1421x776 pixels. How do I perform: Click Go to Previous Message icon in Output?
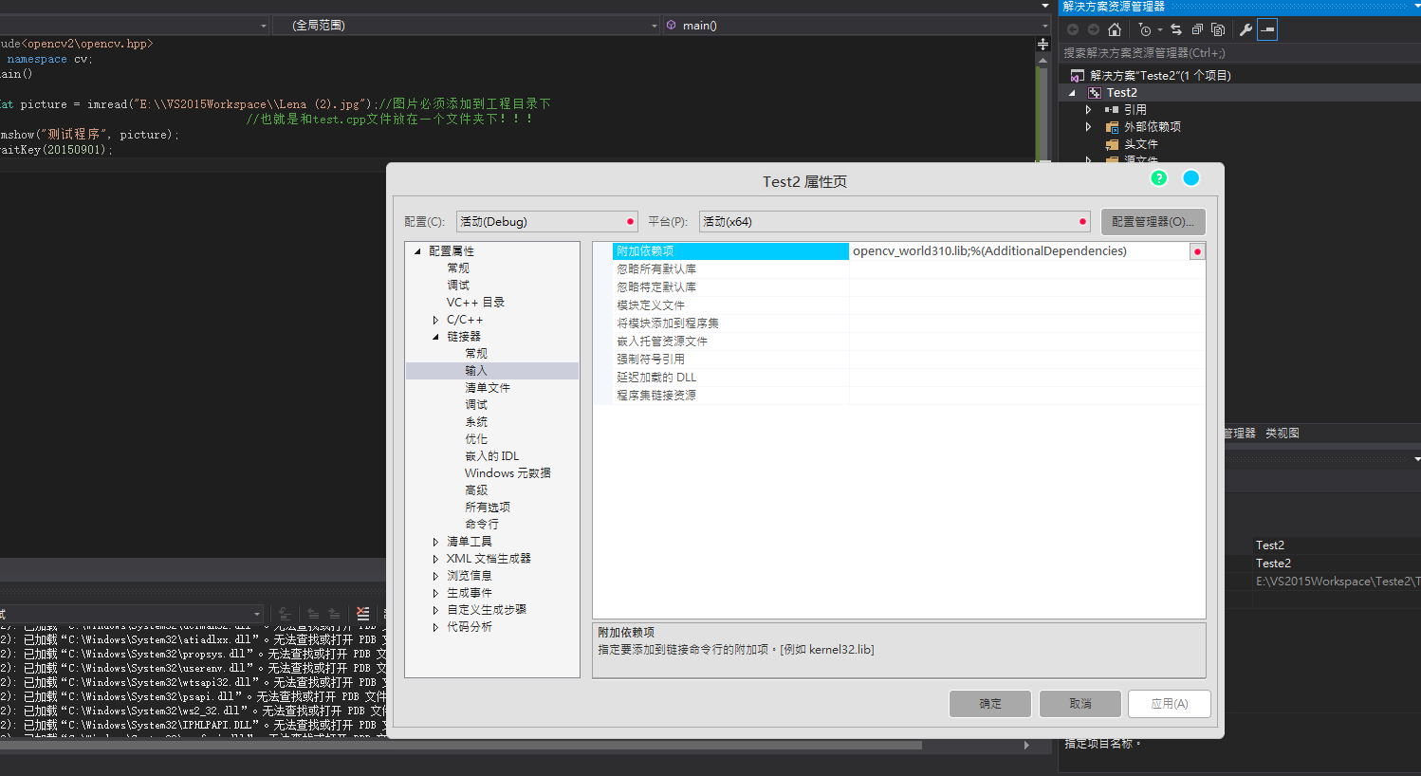[x=313, y=614]
